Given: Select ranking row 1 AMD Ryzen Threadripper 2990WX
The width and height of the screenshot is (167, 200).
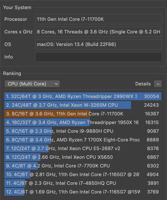Looking at the screenshot, I should coord(83,96).
